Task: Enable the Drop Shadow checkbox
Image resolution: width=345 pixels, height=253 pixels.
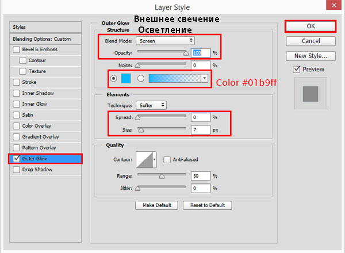Action: [x=16, y=170]
